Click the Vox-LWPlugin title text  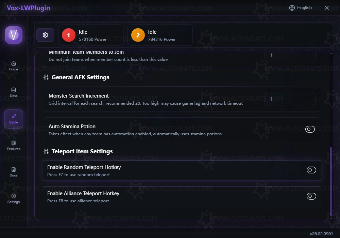coord(29,8)
